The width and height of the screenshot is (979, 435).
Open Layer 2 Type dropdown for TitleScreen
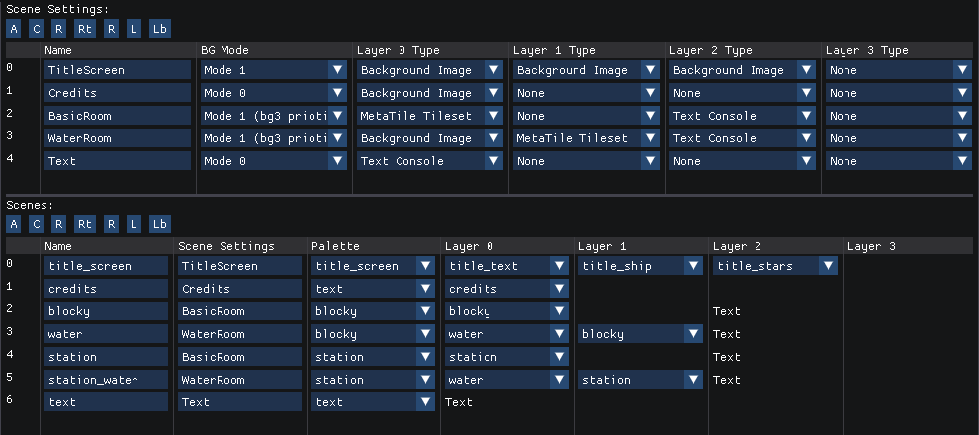(743, 70)
